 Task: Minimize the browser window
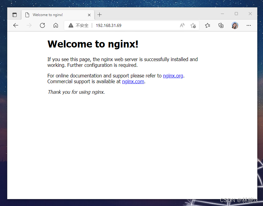222,14
